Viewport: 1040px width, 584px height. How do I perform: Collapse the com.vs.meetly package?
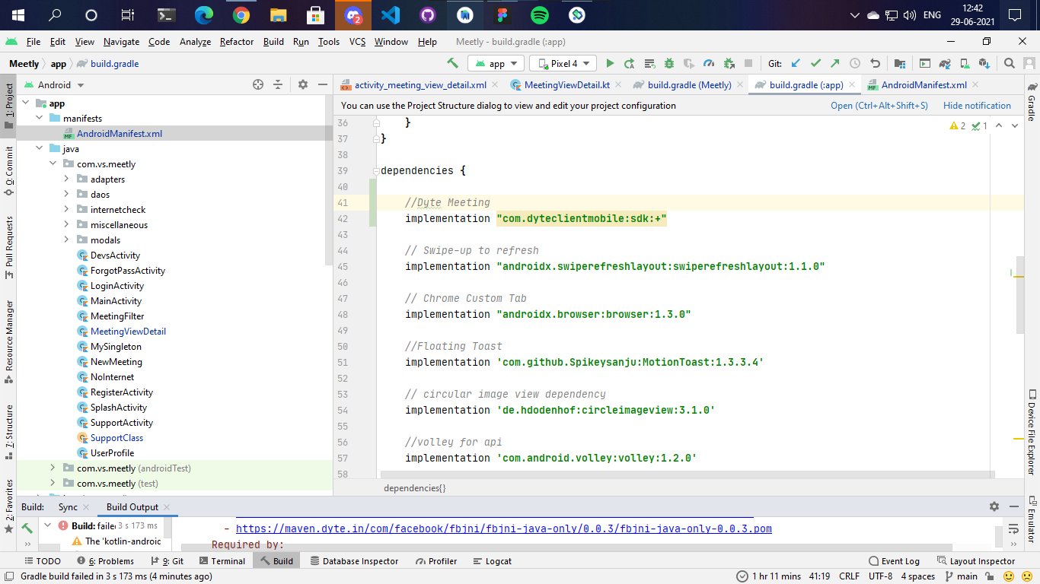click(x=53, y=163)
